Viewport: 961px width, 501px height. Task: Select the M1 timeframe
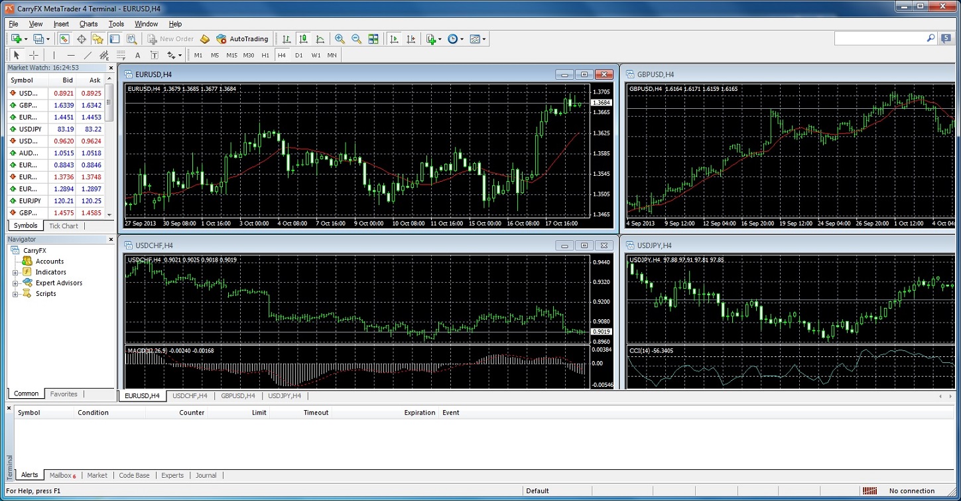click(x=198, y=55)
